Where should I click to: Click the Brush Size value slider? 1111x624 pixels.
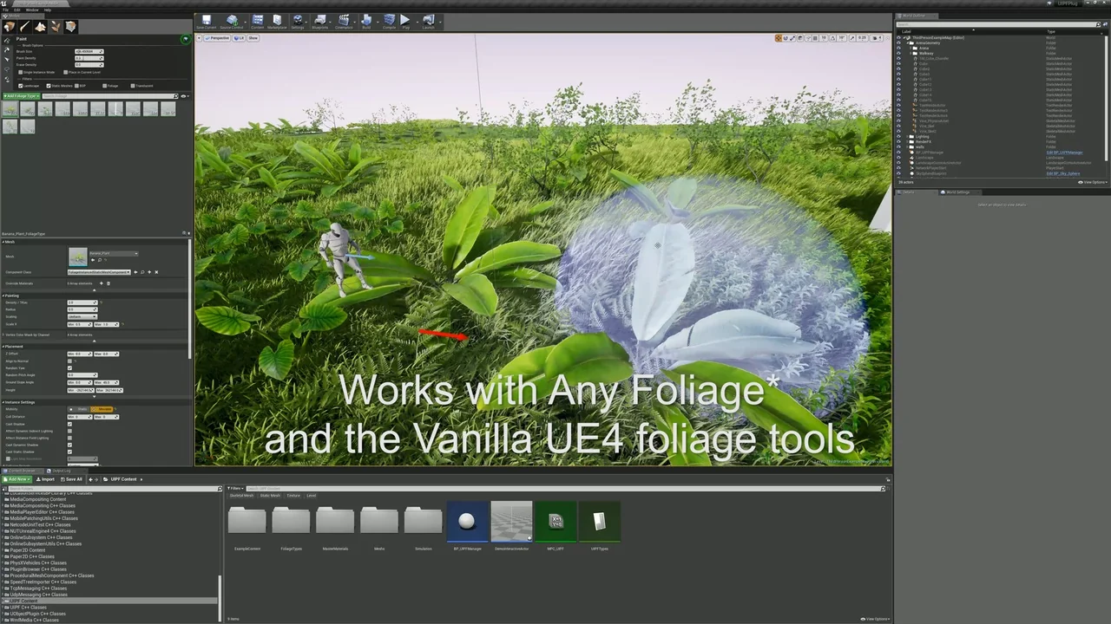[x=89, y=51]
